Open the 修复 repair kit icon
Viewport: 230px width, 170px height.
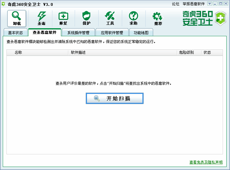coord(63,18)
